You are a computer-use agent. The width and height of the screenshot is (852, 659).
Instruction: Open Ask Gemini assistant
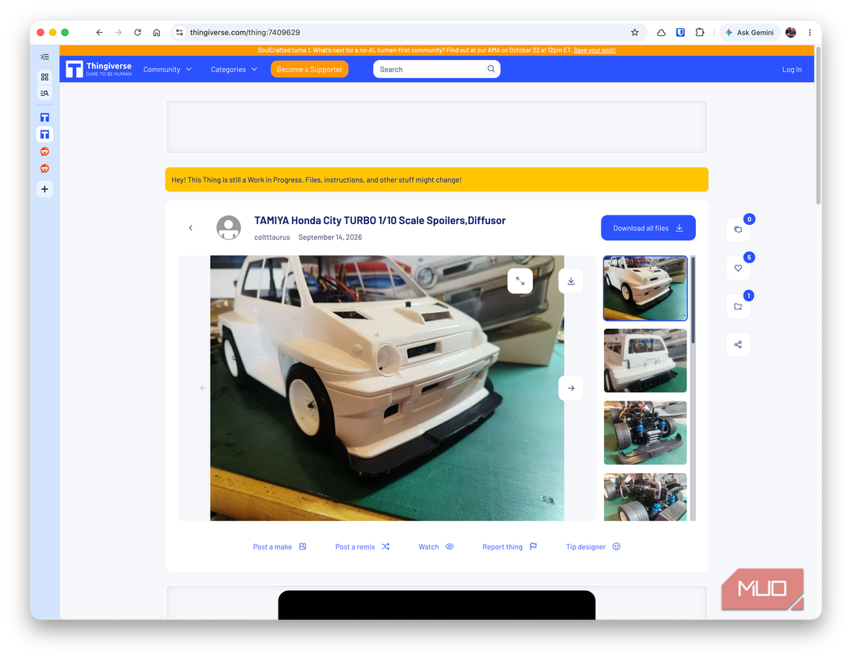[x=749, y=33]
